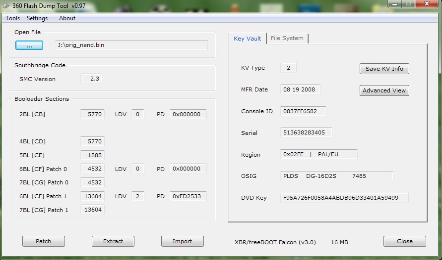Select the SMC Version value 2.3
This screenshot has width=442, height=260.
coord(91,79)
